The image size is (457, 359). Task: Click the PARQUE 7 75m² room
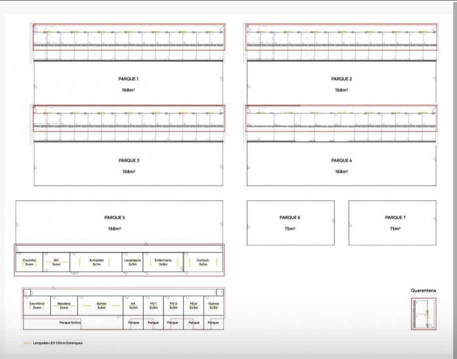(x=392, y=223)
